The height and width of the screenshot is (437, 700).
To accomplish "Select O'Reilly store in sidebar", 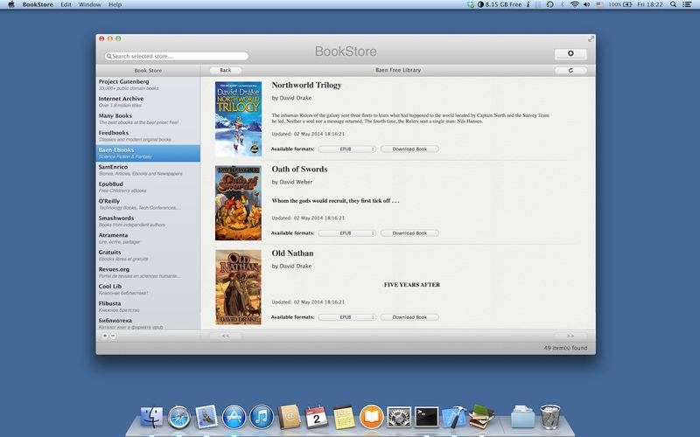I will tap(148, 205).
